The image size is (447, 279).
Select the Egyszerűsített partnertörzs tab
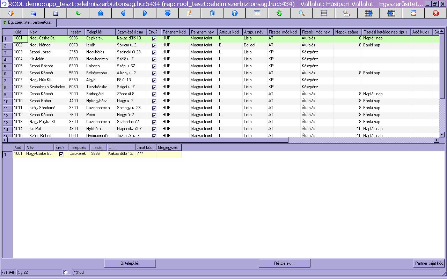click(28, 22)
